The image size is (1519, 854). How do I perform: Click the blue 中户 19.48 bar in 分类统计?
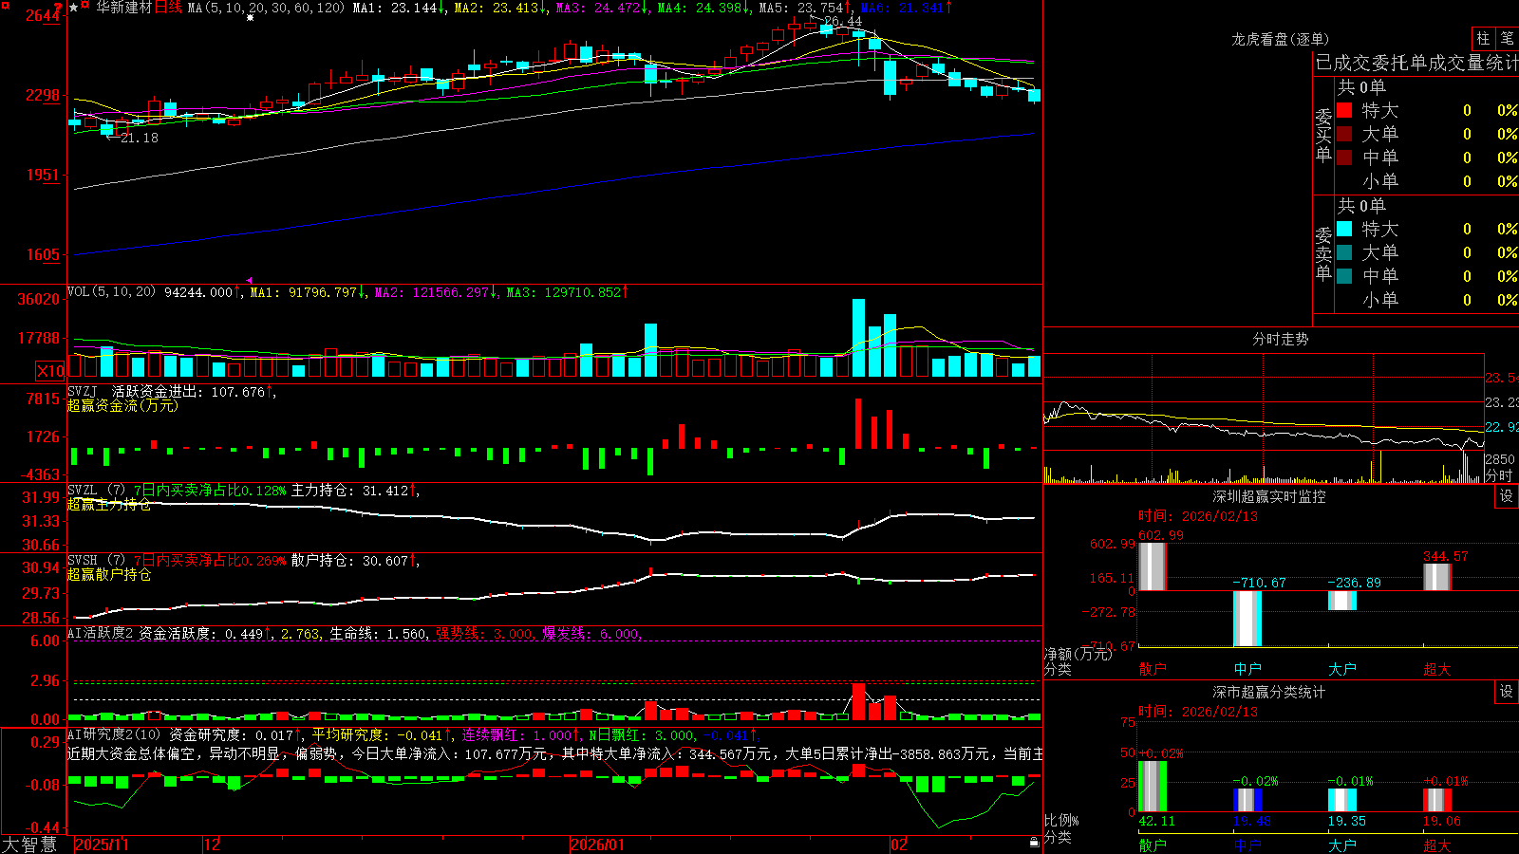point(1247,800)
